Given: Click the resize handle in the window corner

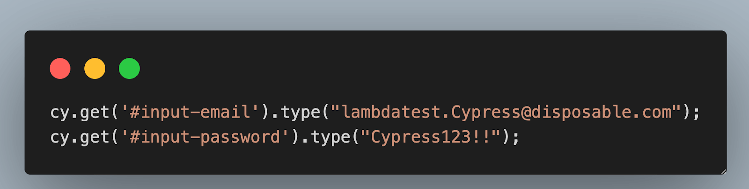Looking at the screenshot, I should [723, 171].
